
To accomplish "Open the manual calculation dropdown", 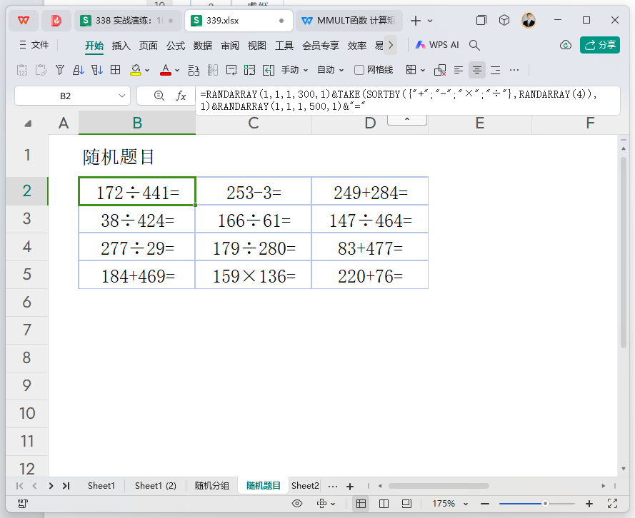I will [295, 70].
